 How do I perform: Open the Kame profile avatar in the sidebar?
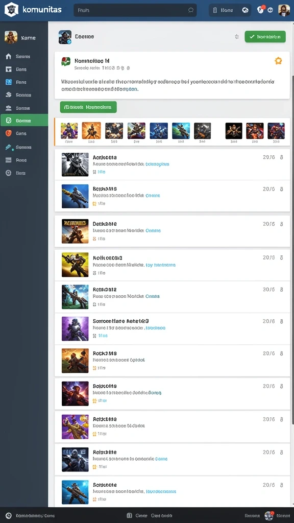(11, 37)
